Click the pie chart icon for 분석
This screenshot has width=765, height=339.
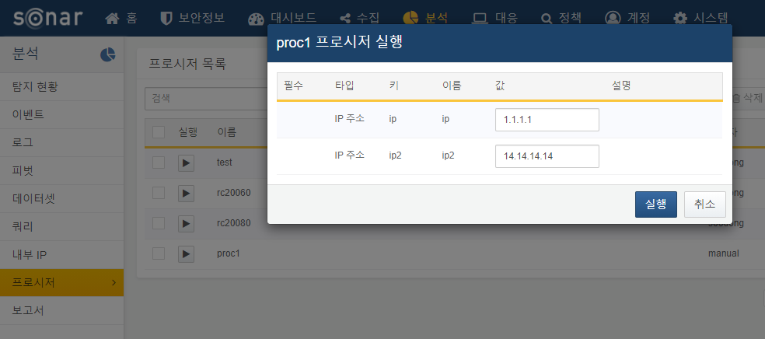[x=410, y=18]
